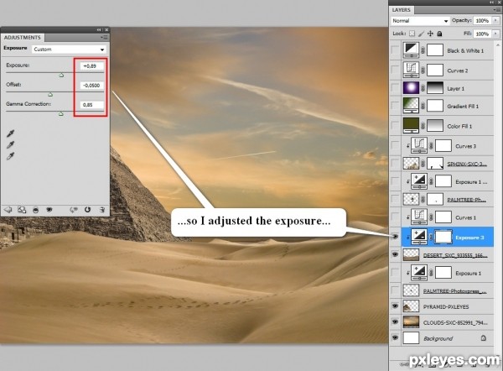The height and width of the screenshot is (371, 503).
Task: Click the clip-to-layer icon in Adjustments panel
Action: [35, 210]
